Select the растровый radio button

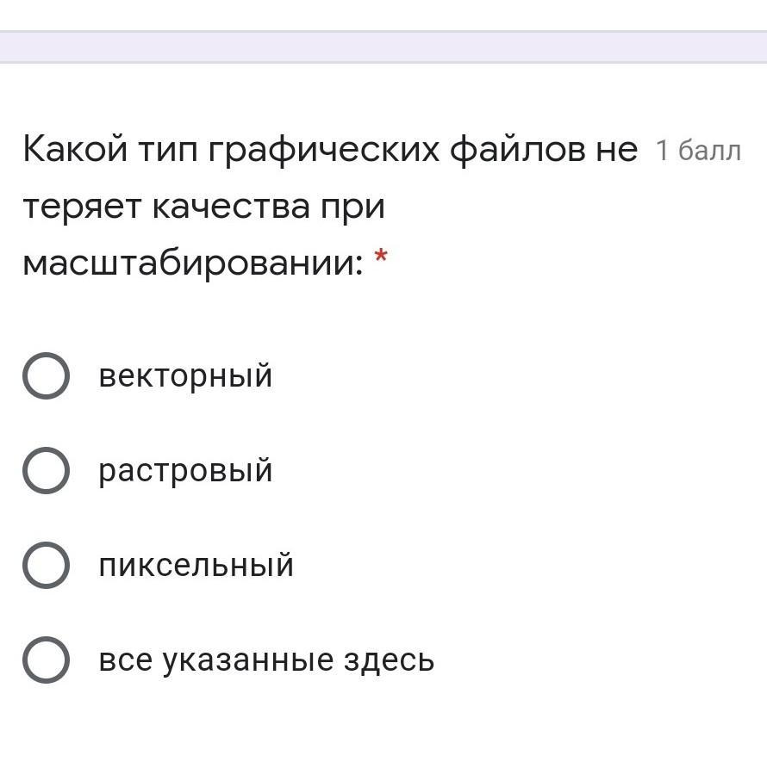45,471
